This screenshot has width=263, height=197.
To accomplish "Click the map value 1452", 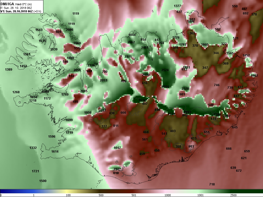I will coord(246,55).
